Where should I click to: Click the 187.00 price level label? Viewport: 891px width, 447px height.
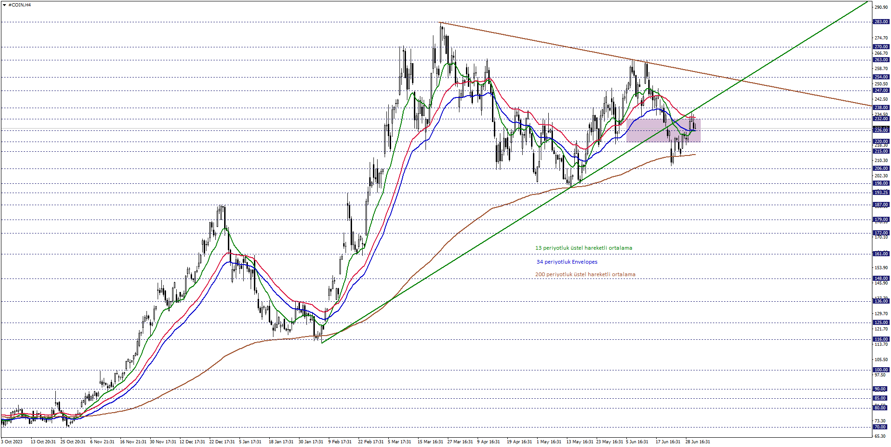(x=881, y=205)
